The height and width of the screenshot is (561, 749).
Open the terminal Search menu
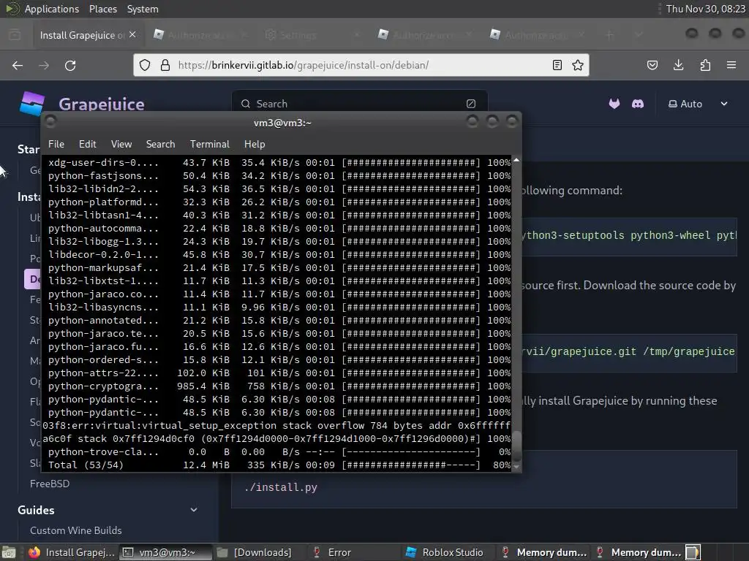[x=160, y=144]
